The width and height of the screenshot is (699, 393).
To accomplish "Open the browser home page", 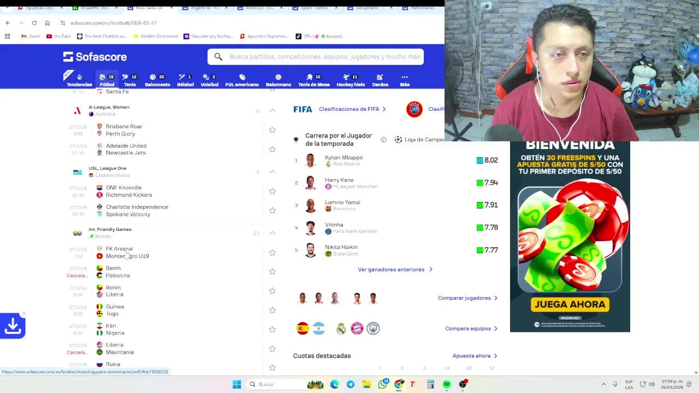I will pos(47,23).
